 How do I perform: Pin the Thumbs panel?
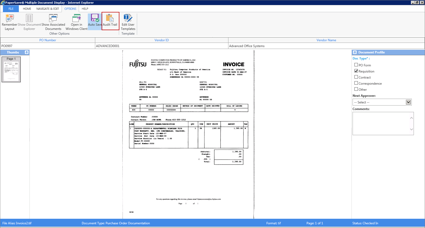pyautogui.click(x=27, y=52)
